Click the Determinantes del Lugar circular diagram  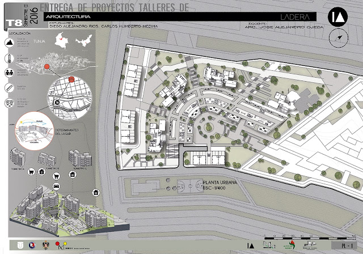coord(35,131)
